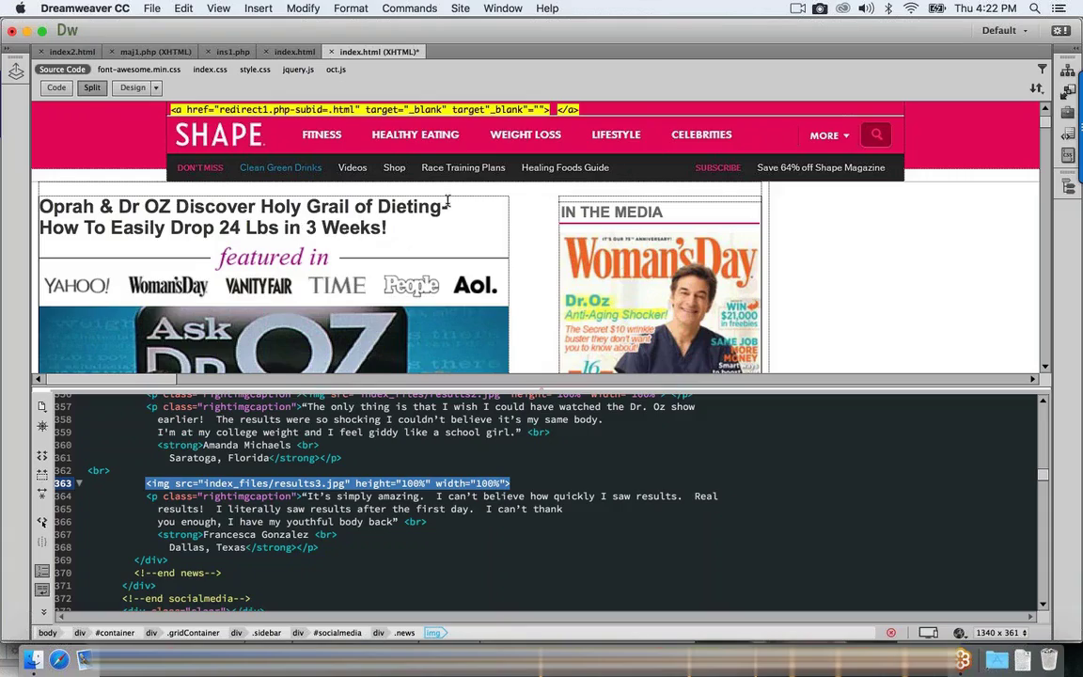
Task: Open index.css related file
Action: [x=210, y=70]
